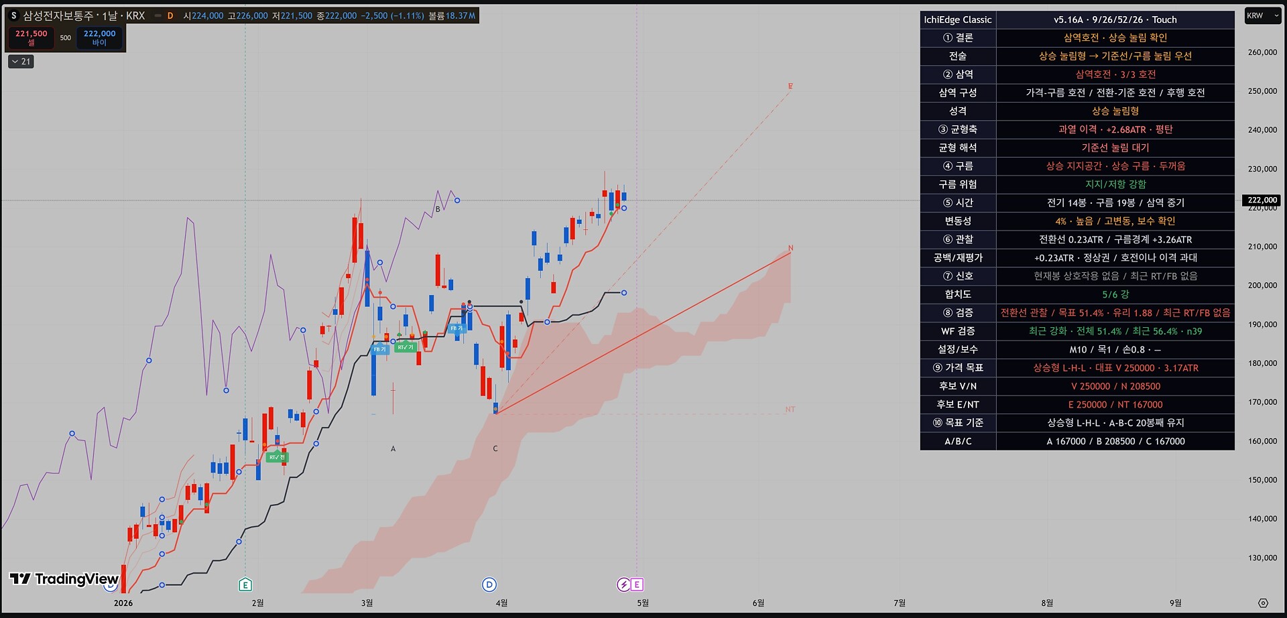Expand the collapsed indicators legend showing 21
The image size is (1287, 618).
pos(21,62)
